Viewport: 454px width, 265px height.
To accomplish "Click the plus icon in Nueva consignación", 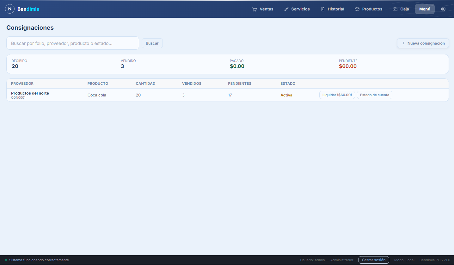I will [x=403, y=43].
